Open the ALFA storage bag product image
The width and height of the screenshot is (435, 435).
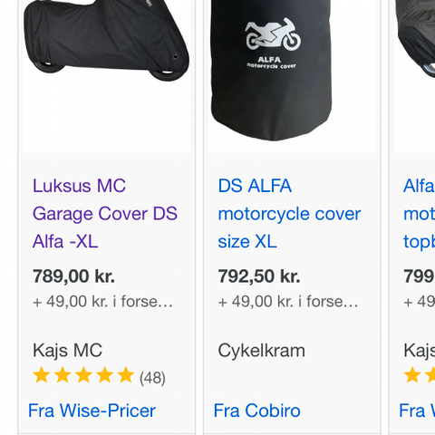[292, 76]
